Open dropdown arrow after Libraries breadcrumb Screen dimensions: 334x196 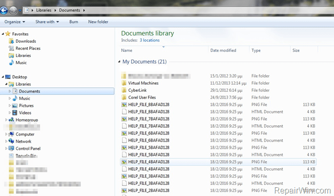coord(55,10)
